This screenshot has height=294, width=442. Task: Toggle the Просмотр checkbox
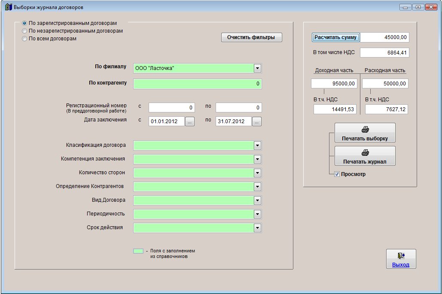tap(337, 174)
